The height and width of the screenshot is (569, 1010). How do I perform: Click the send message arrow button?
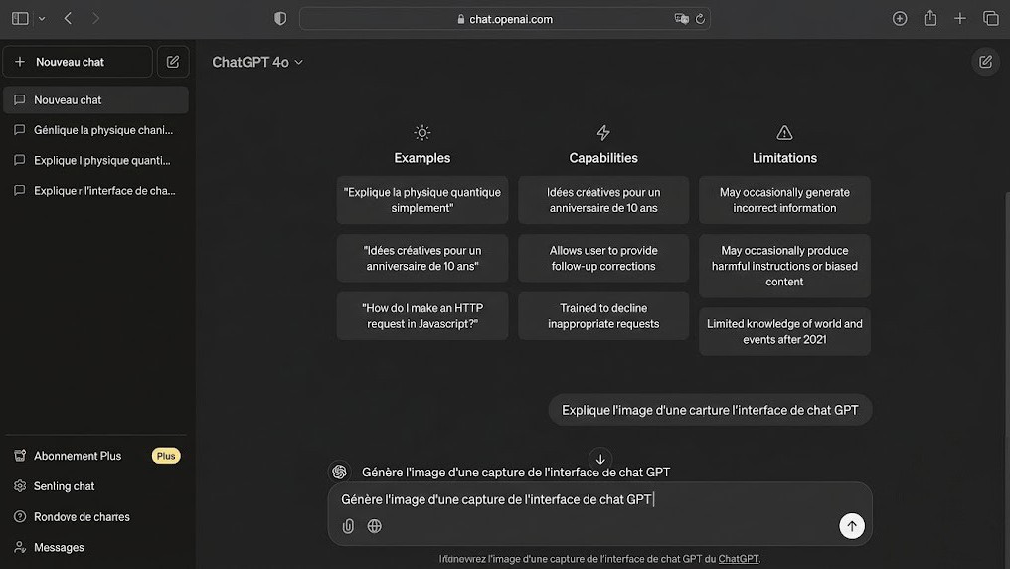pos(851,526)
